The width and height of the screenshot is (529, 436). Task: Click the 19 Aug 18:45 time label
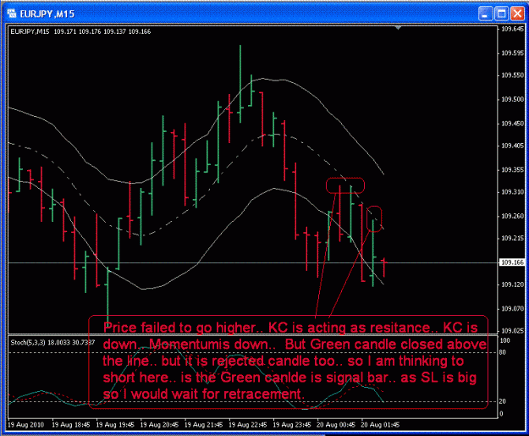[x=71, y=424]
